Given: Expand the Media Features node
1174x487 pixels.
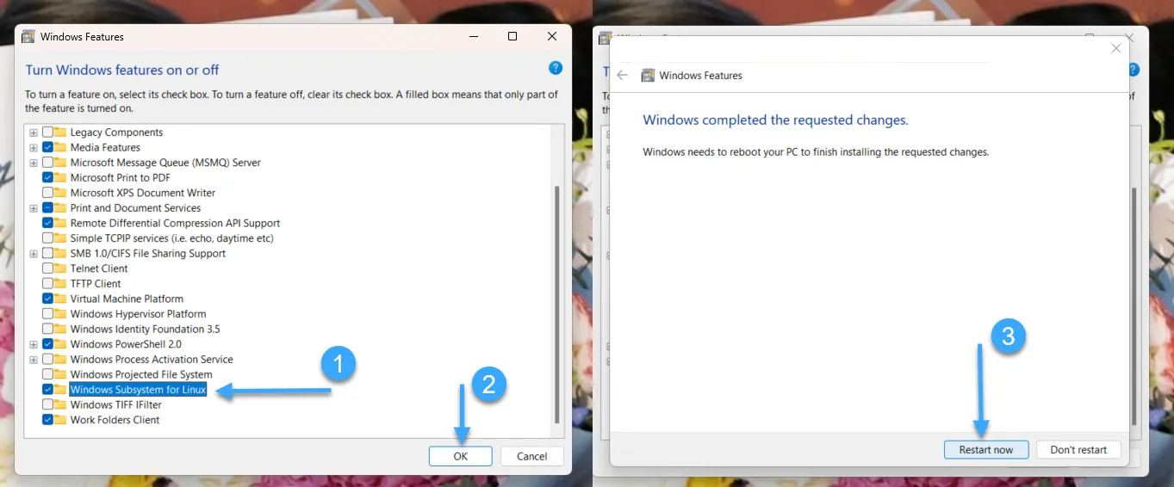Looking at the screenshot, I should (34, 147).
